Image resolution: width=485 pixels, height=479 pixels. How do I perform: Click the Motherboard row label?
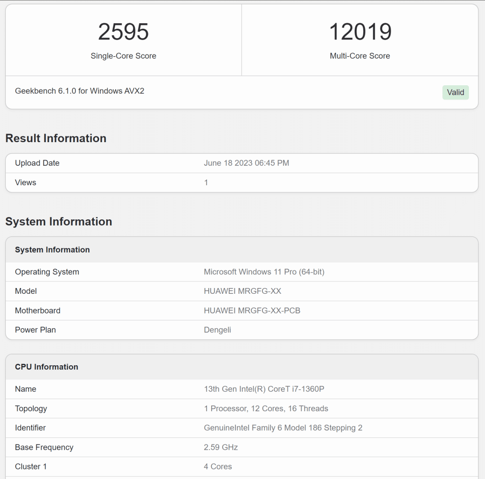point(38,311)
